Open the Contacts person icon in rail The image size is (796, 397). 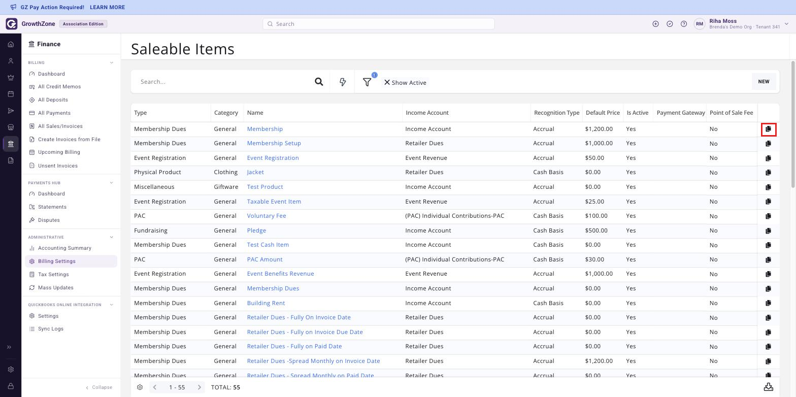(x=11, y=61)
